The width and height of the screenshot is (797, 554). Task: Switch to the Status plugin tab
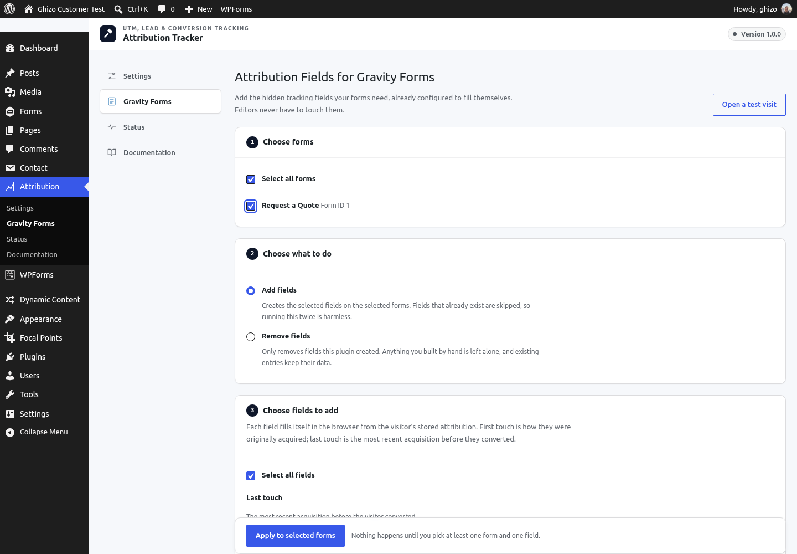[161, 127]
